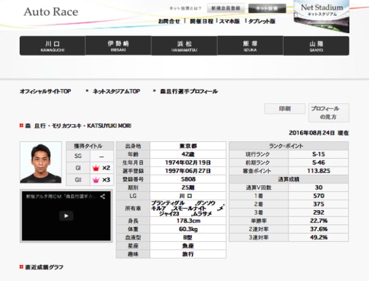Image resolution: width=369 pixels, height=281 pixels.
Task: Click the 獲得タイトル header
Action: 90,146
